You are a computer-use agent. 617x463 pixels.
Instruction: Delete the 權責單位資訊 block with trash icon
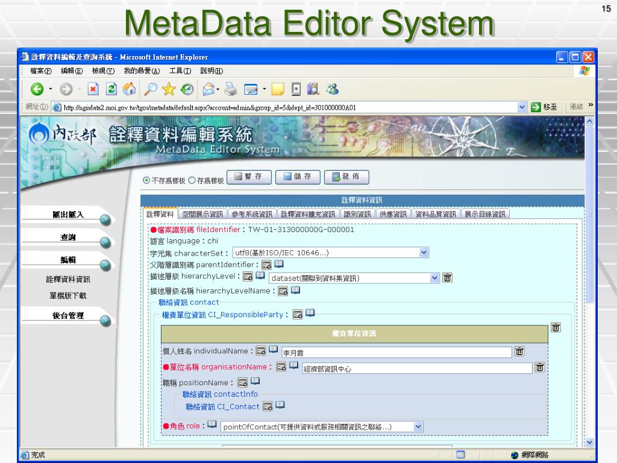coord(556,327)
